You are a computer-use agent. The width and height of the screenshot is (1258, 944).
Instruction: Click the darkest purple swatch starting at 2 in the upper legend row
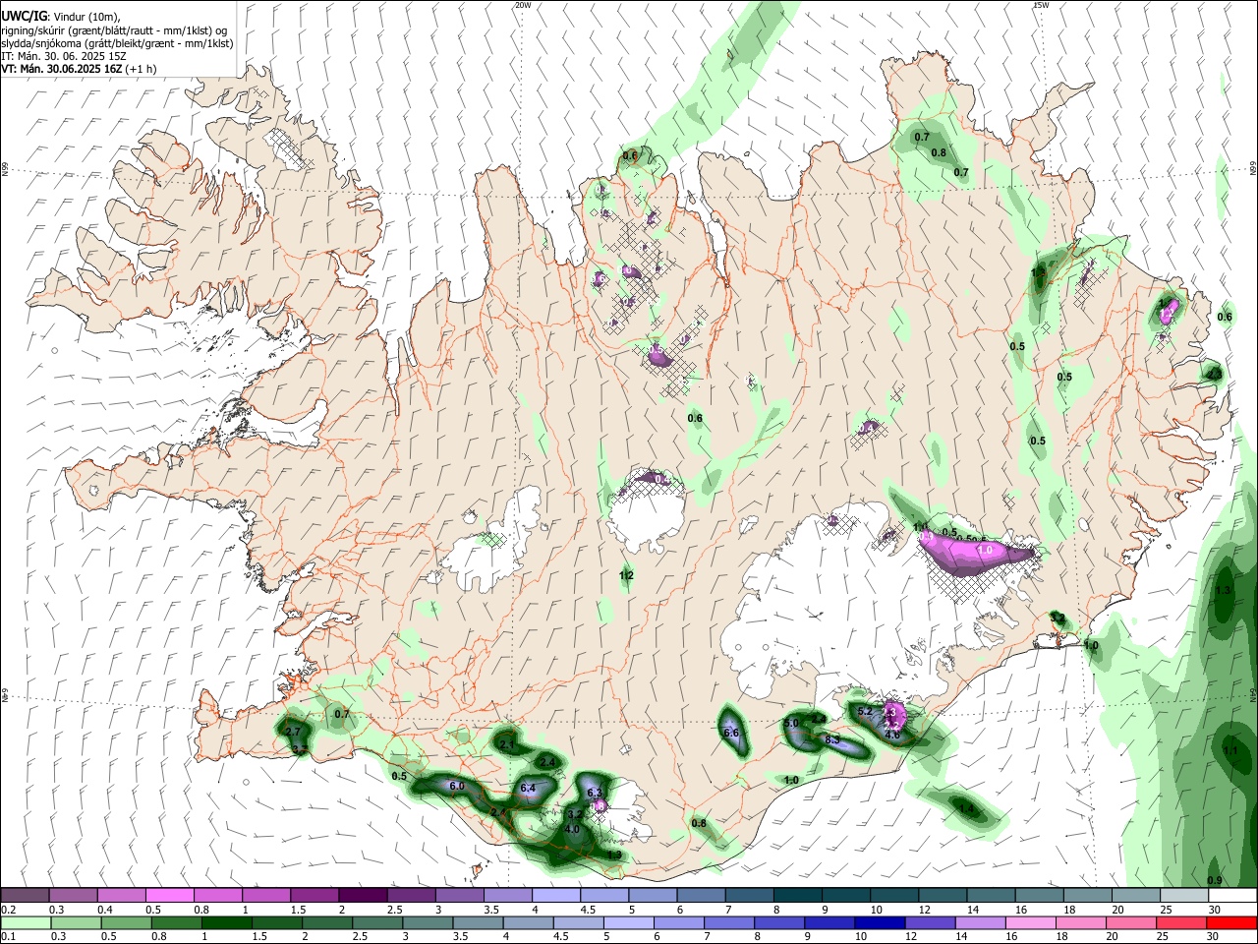pos(363,896)
